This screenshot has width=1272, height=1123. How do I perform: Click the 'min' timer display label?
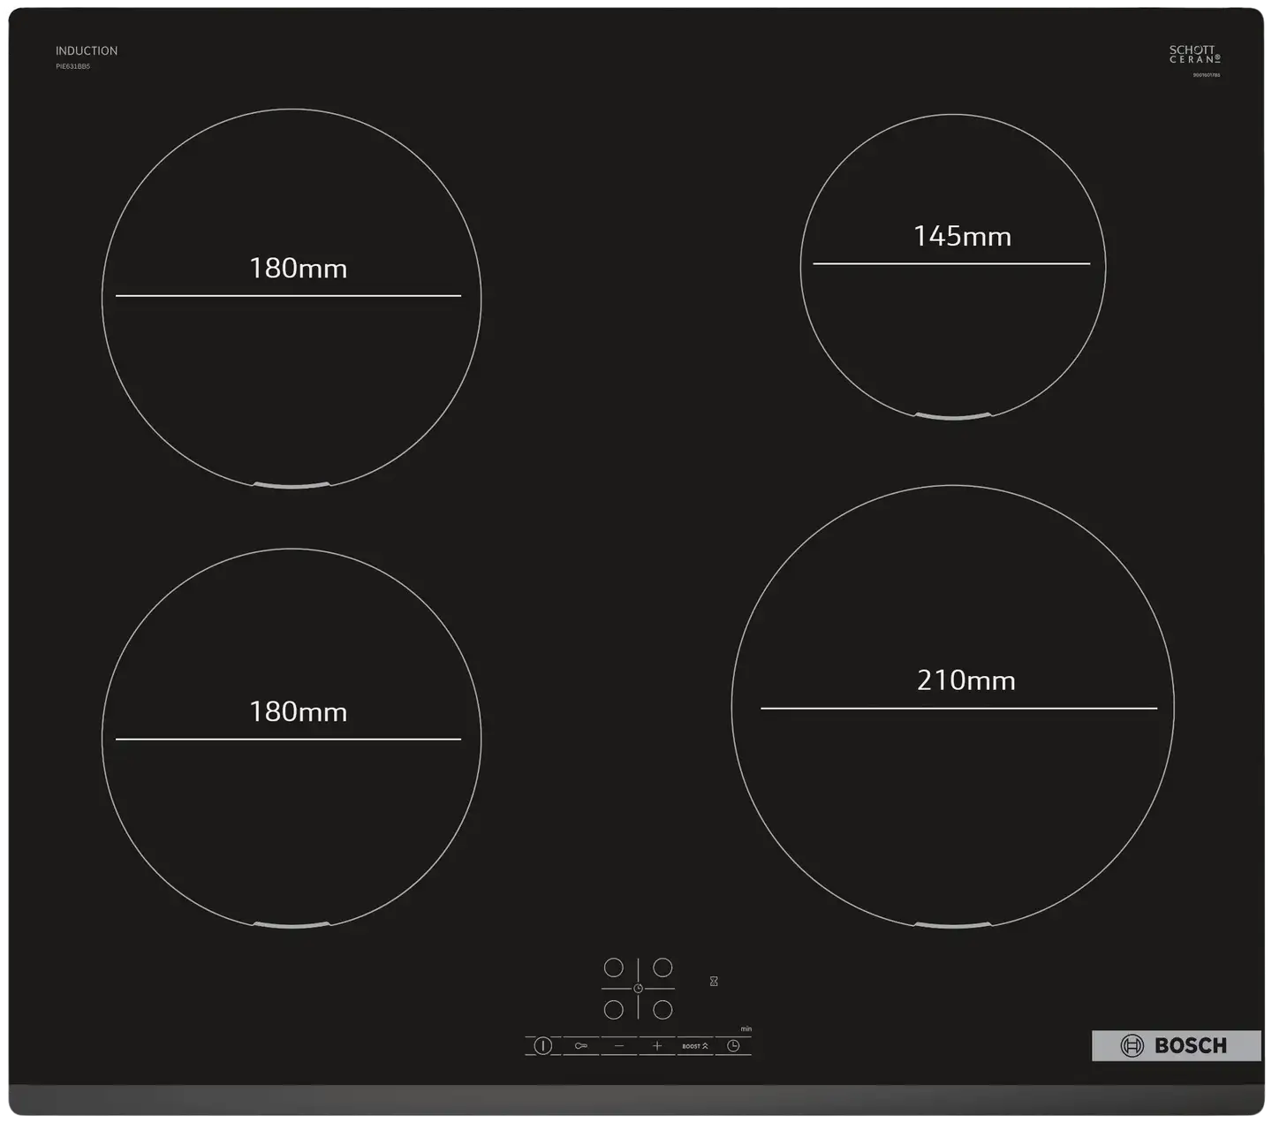click(x=746, y=1029)
